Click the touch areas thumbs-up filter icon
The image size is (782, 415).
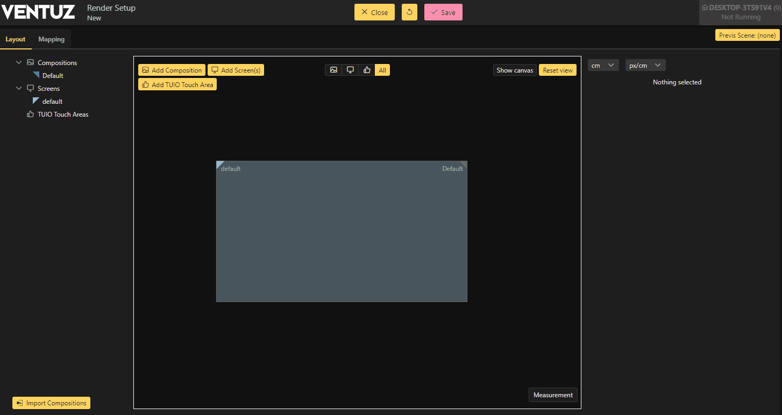(x=367, y=70)
